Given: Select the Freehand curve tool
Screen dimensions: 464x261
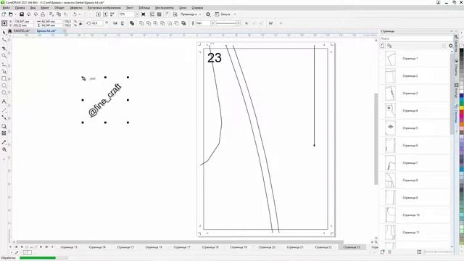Looking at the screenshot, I should click(4, 65).
